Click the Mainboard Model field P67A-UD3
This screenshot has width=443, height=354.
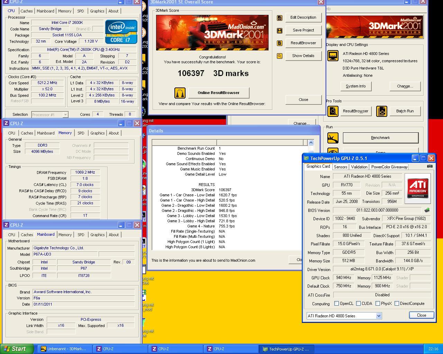[x=65, y=254]
